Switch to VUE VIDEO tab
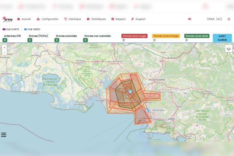This screenshot has height=156, width=234. (32, 29)
